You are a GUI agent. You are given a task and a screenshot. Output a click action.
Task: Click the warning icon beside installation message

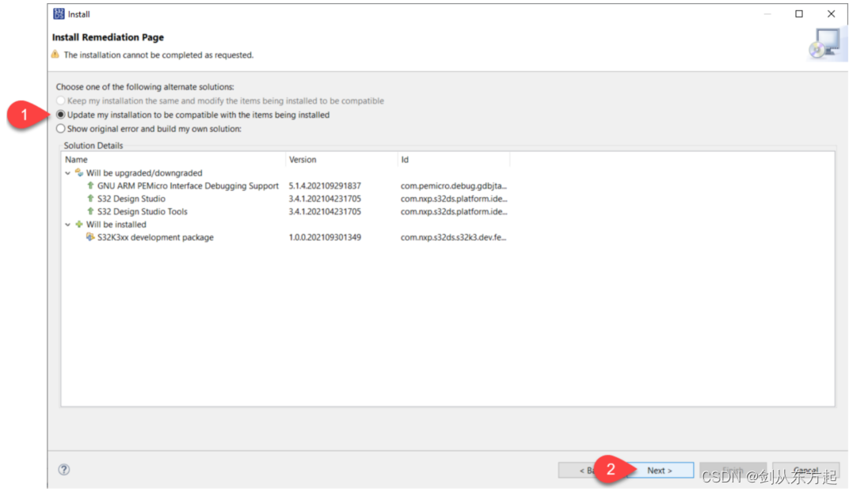55,55
